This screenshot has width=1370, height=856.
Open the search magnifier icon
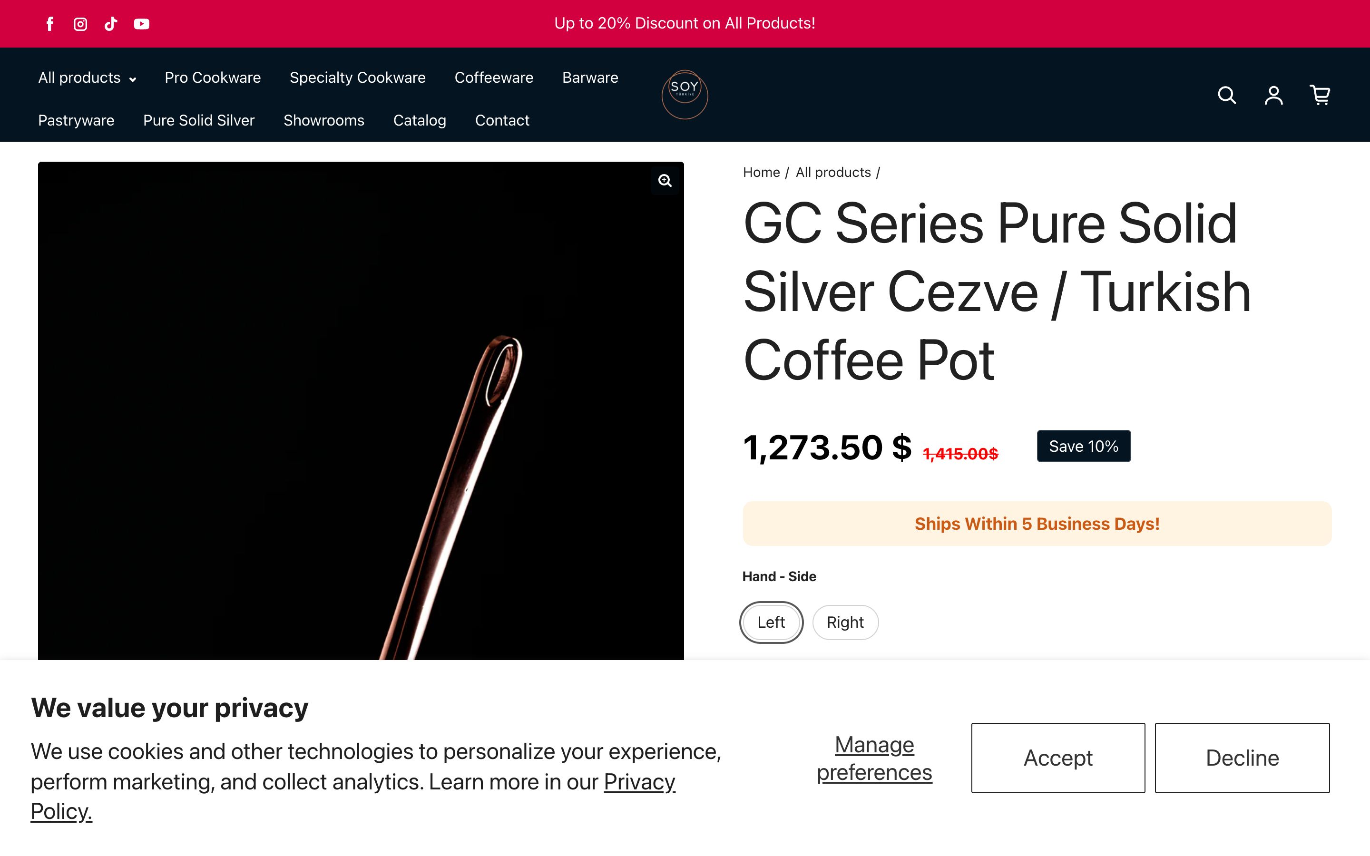(x=1226, y=95)
